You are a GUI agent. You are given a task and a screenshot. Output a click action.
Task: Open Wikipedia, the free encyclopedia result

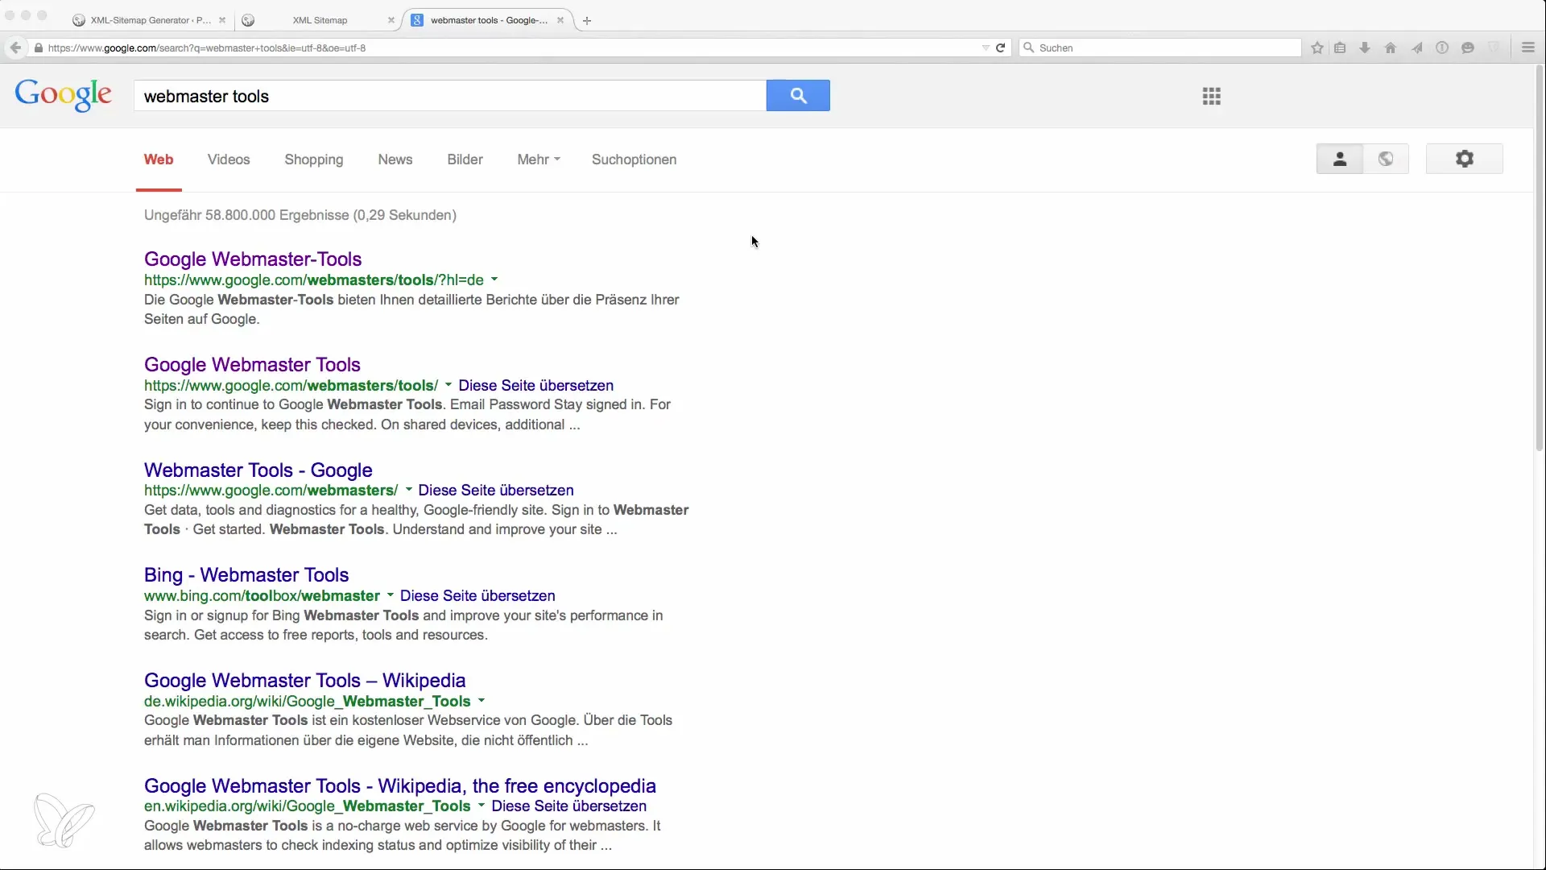(x=400, y=786)
